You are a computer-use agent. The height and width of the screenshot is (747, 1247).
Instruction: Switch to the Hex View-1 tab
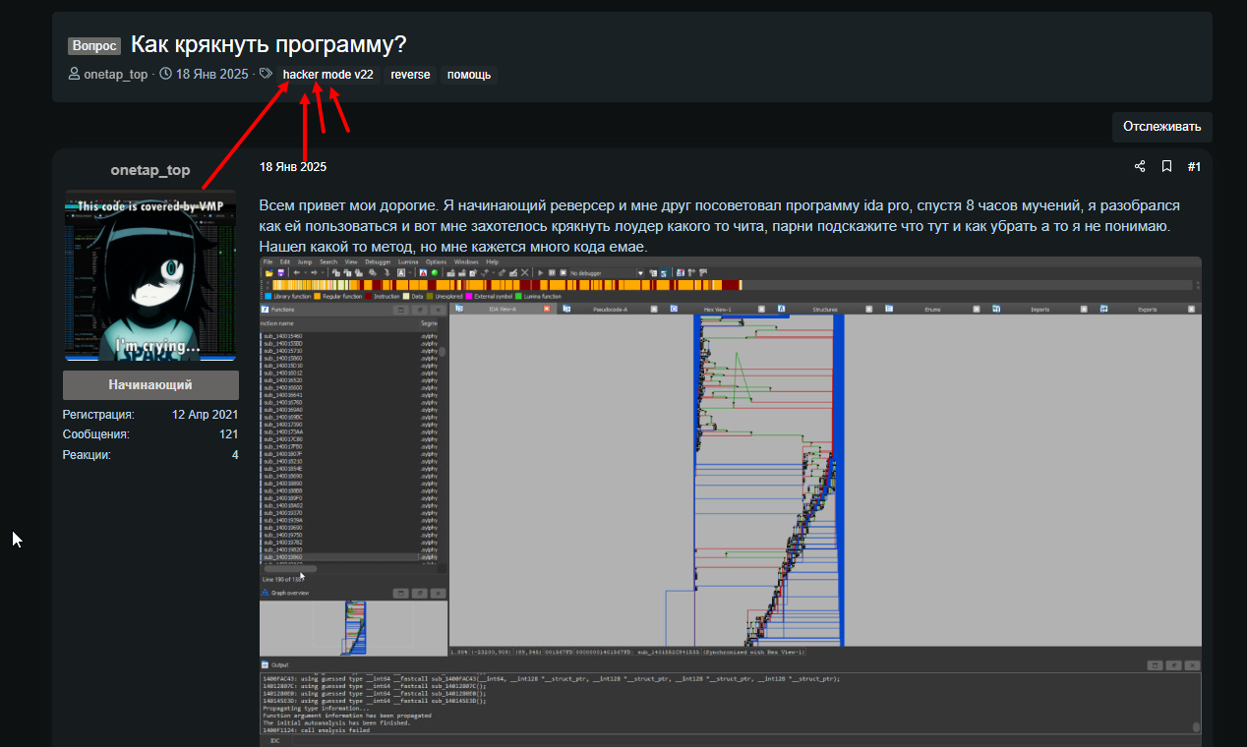[717, 309]
